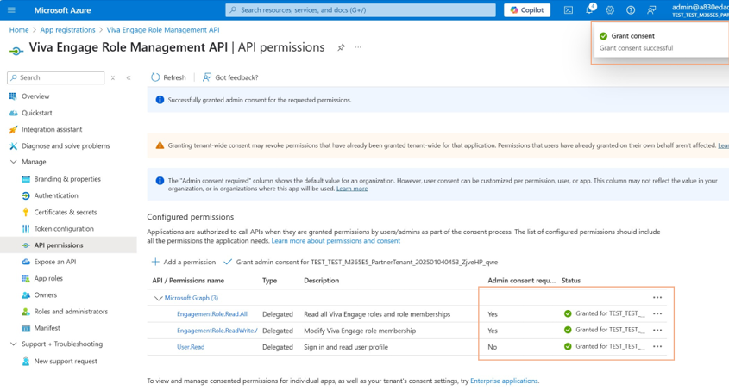Click Sign in and read user profile description
Screen dimensions: 729x390
pos(346,347)
